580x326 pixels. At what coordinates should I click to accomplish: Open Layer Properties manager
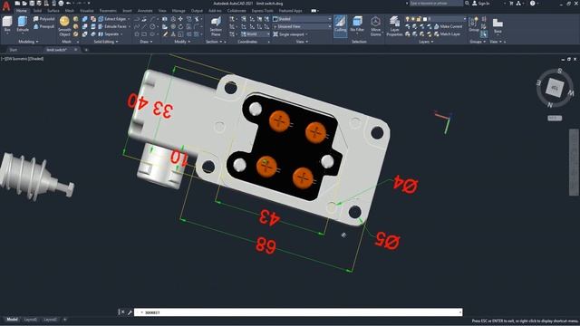[394, 26]
